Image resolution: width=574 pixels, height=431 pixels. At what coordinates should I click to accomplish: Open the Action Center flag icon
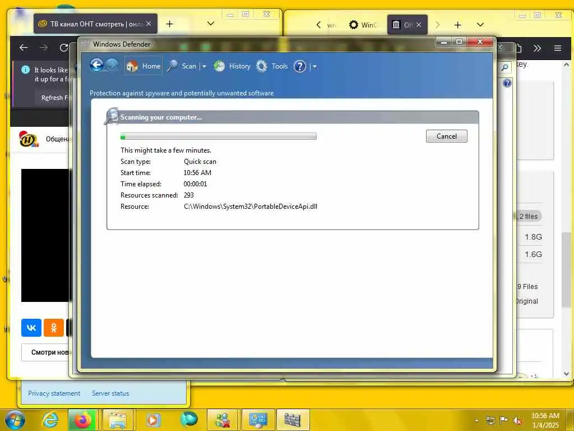pos(504,420)
